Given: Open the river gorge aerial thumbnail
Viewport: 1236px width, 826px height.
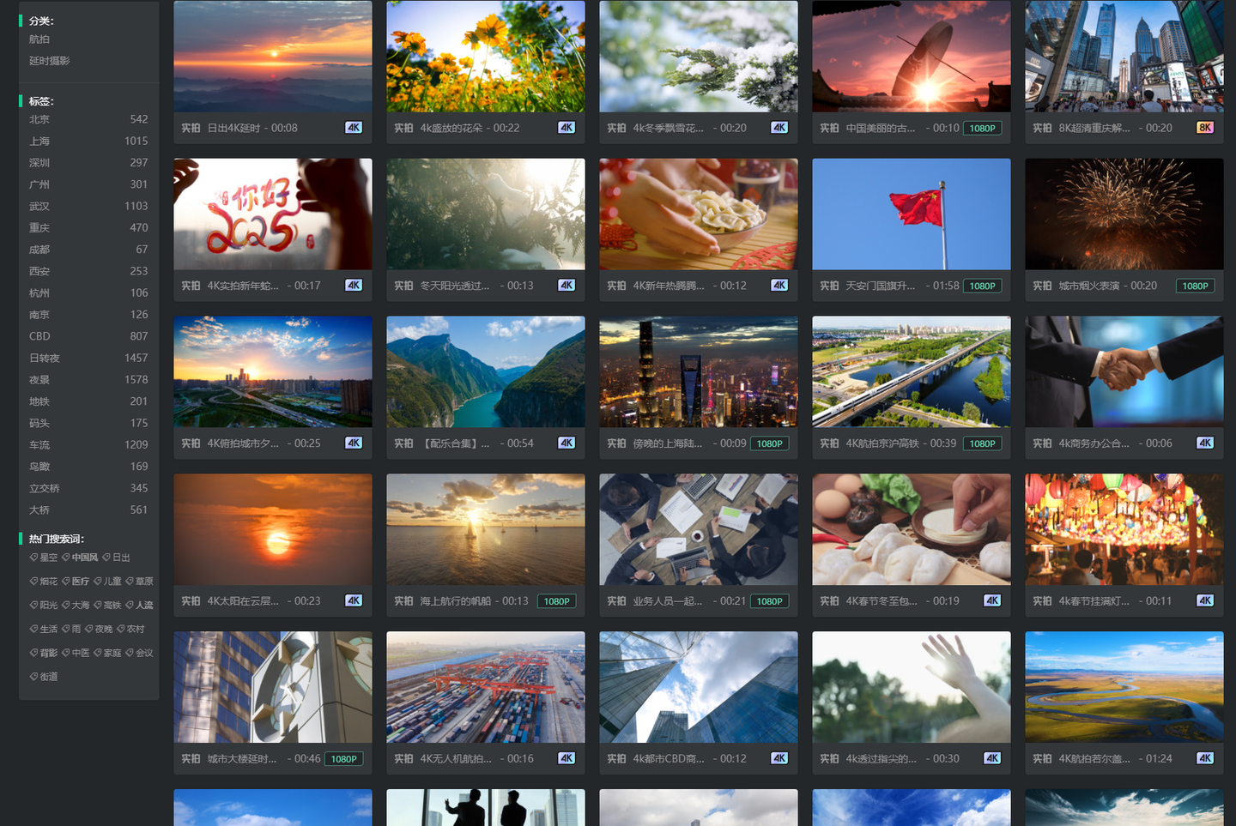Looking at the screenshot, I should [x=486, y=372].
